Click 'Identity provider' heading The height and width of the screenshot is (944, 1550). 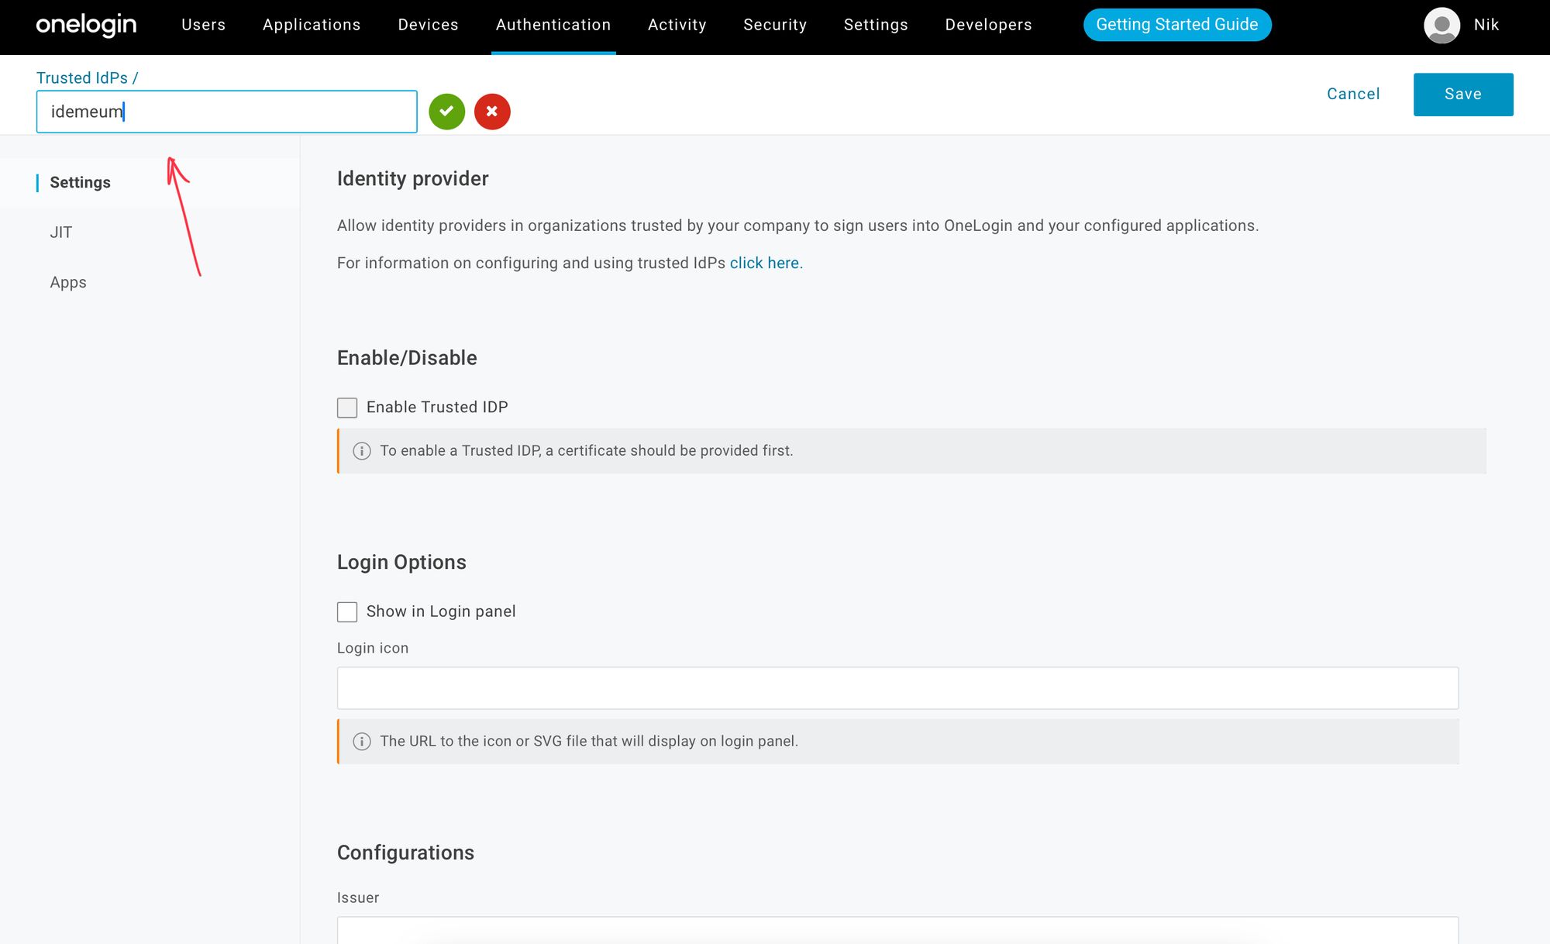(x=413, y=179)
